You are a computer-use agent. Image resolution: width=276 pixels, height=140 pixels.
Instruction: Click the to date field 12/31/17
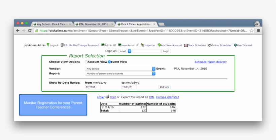[129, 87]
